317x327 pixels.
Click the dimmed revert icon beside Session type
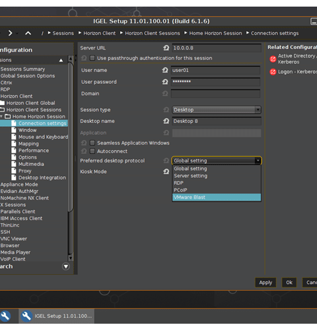(166, 110)
